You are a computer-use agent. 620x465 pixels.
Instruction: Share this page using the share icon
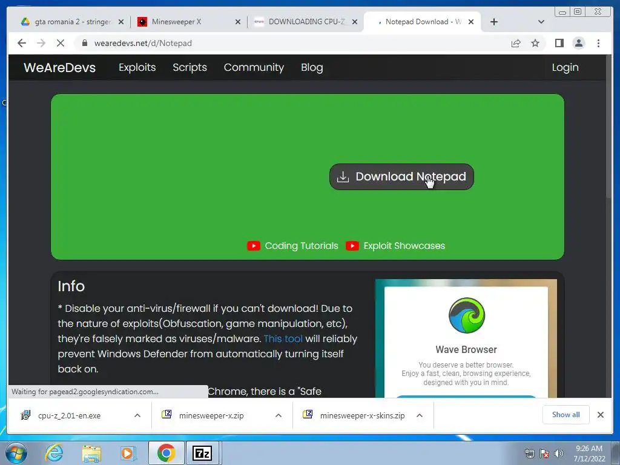pos(516,43)
